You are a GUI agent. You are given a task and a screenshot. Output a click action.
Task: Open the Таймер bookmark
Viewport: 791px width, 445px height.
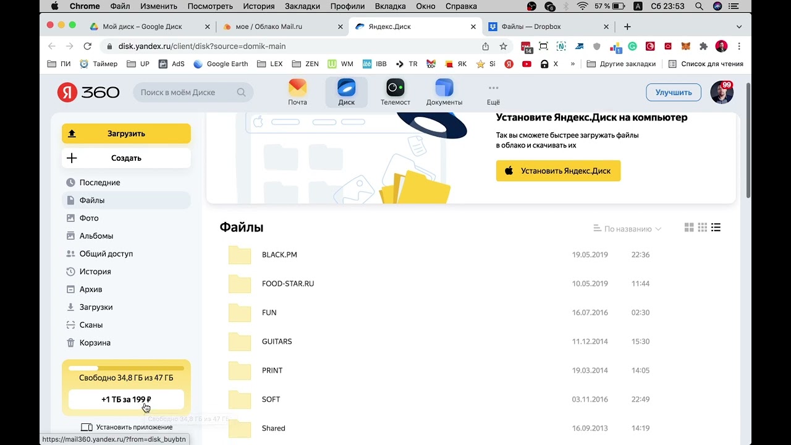[x=98, y=64]
